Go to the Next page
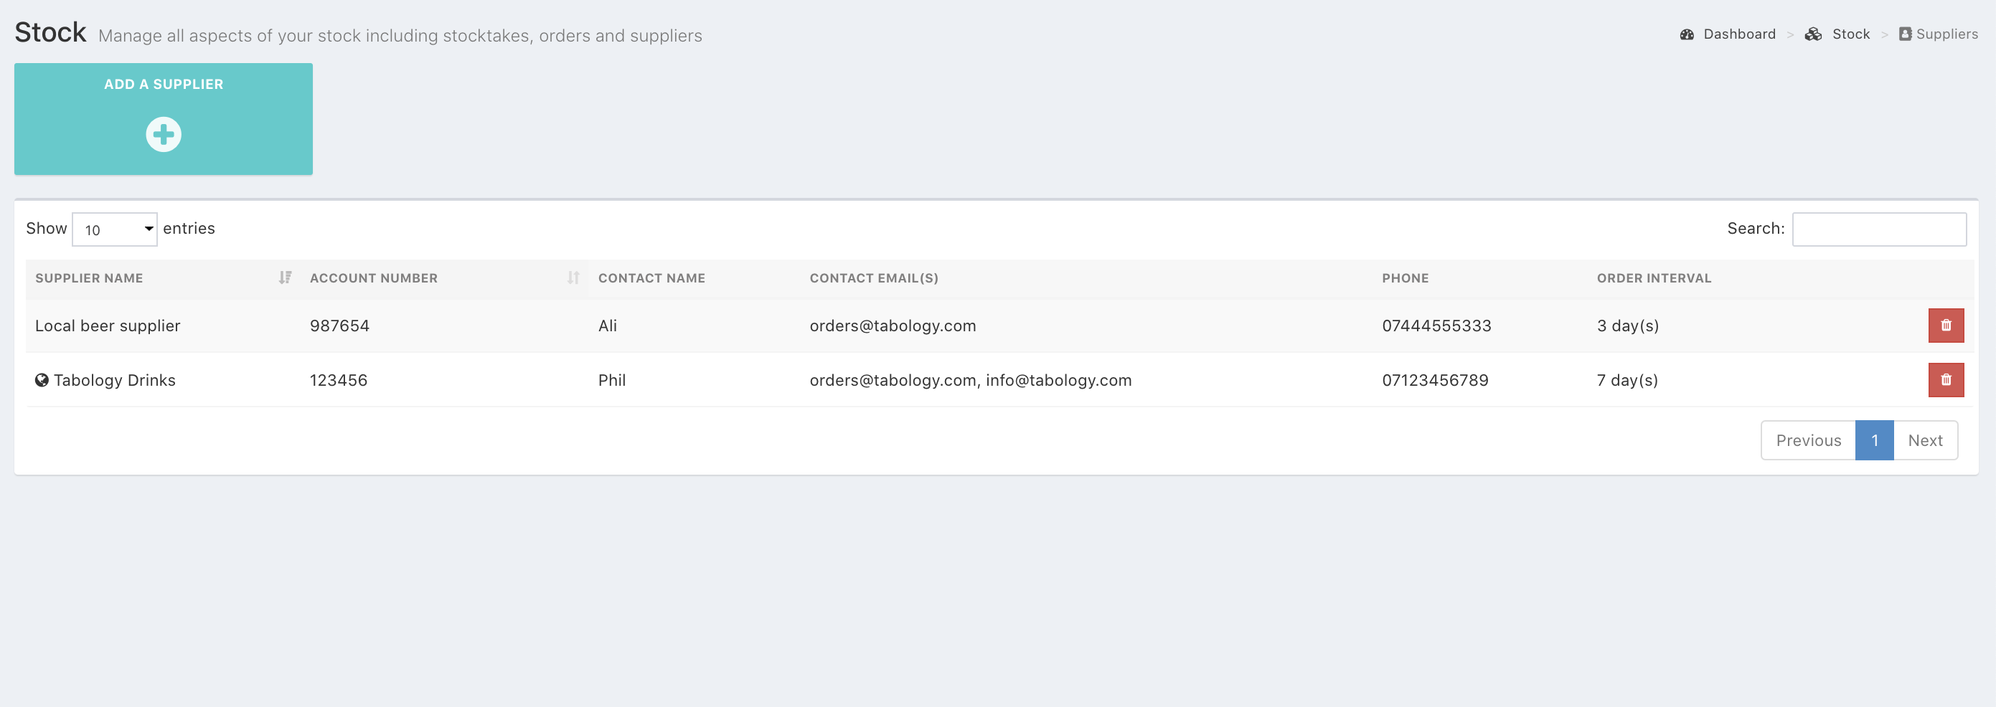The width and height of the screenshot is (1996, 707). 1925,440
